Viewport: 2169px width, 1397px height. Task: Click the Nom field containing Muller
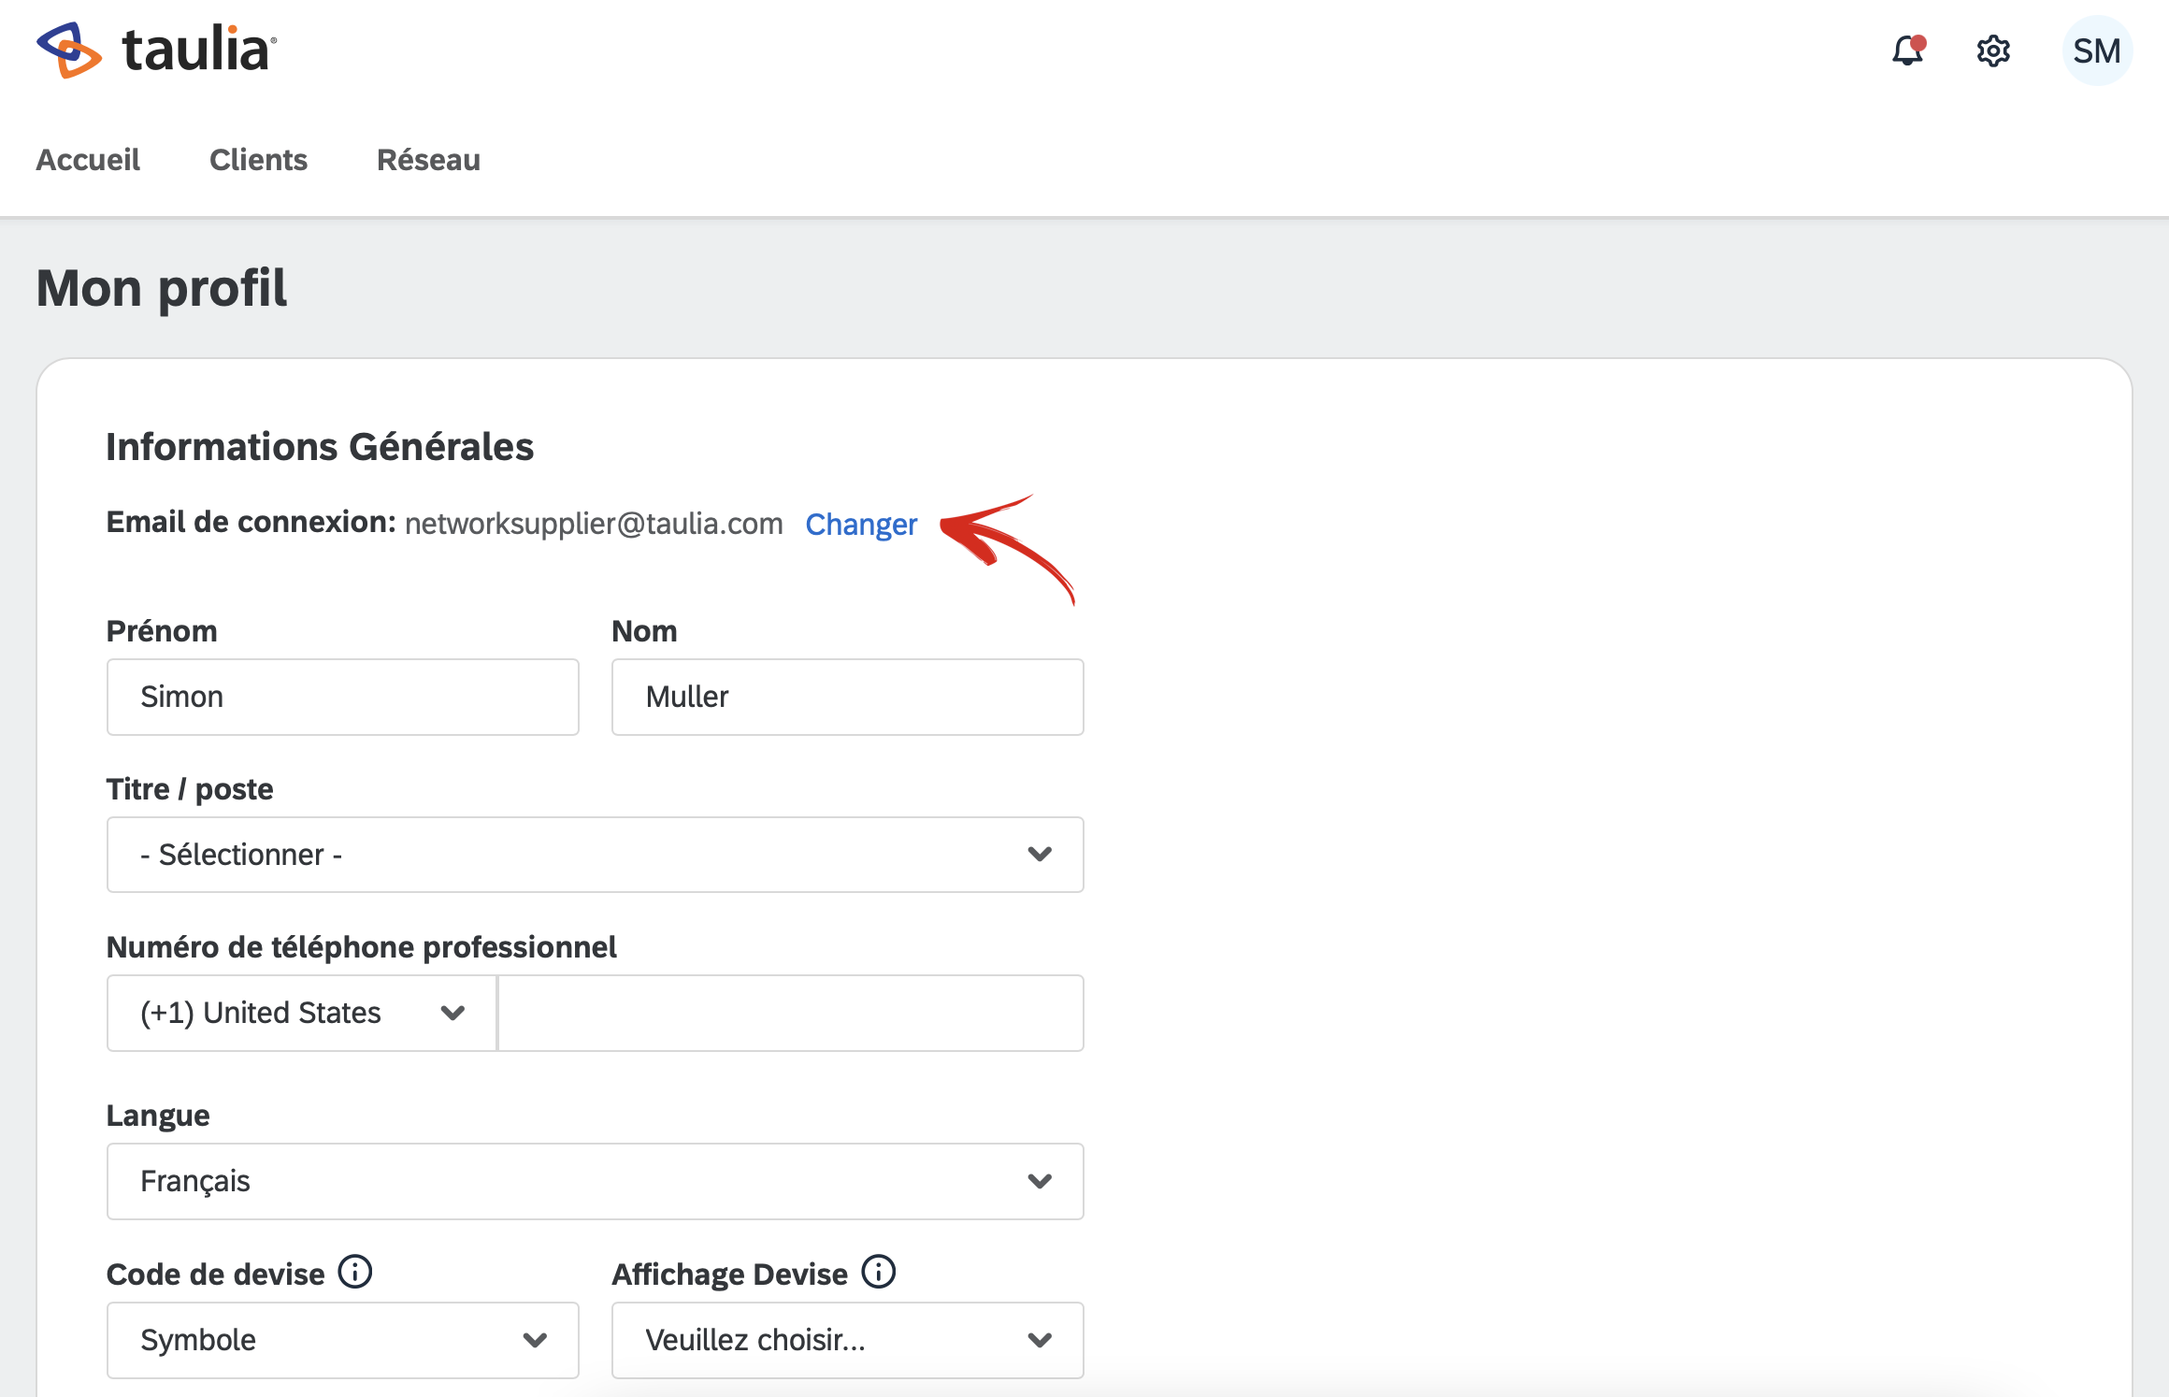(848, 697)
